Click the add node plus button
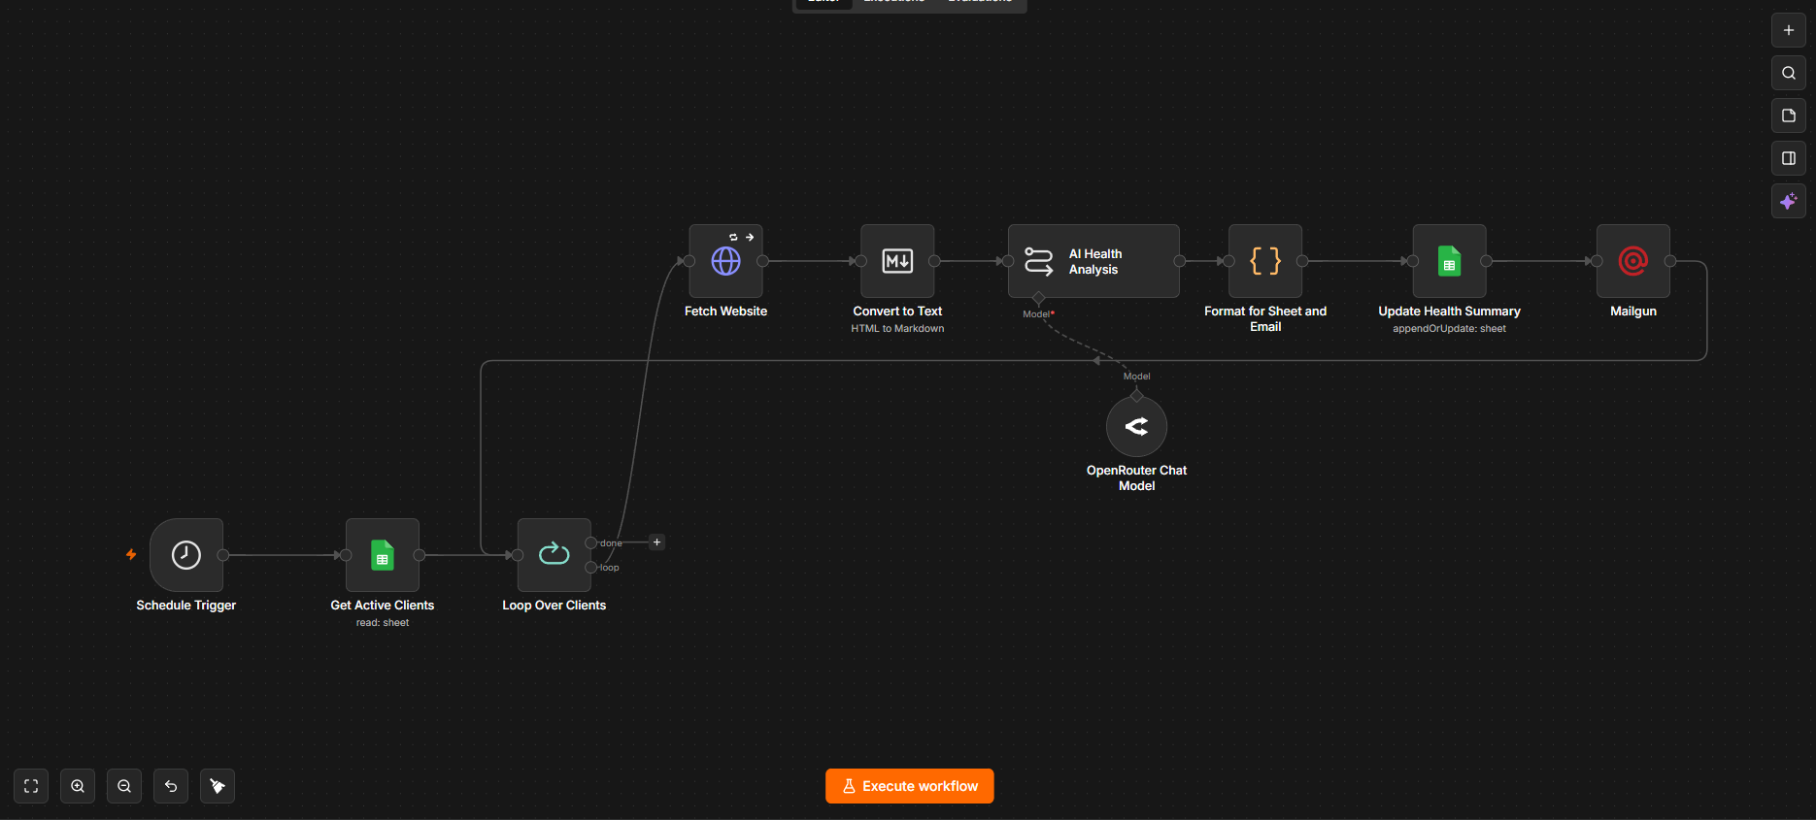This screenshot has width=1816, height=820. 1789,30
